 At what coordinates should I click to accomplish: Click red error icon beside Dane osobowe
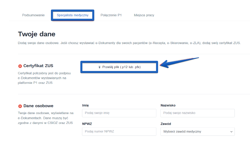click(20, 106)
